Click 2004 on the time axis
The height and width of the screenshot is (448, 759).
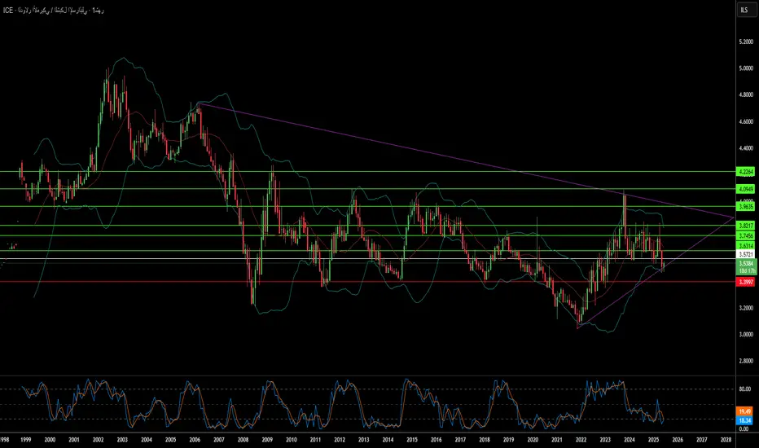147,440
